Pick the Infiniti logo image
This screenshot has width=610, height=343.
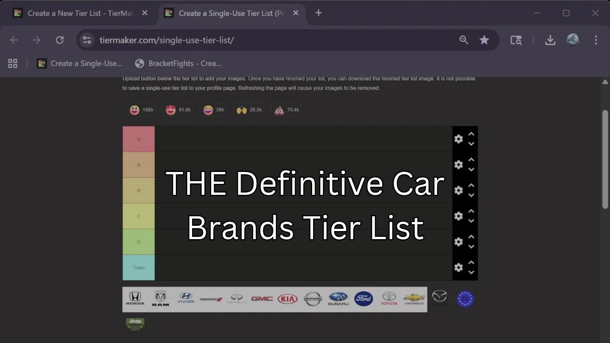click(x=237, y=299)
